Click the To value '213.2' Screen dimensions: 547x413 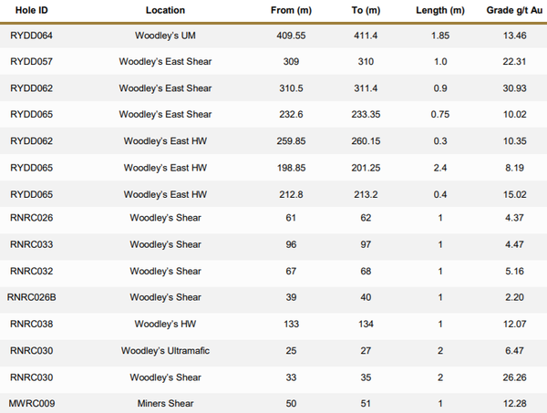tap(366, 194)
